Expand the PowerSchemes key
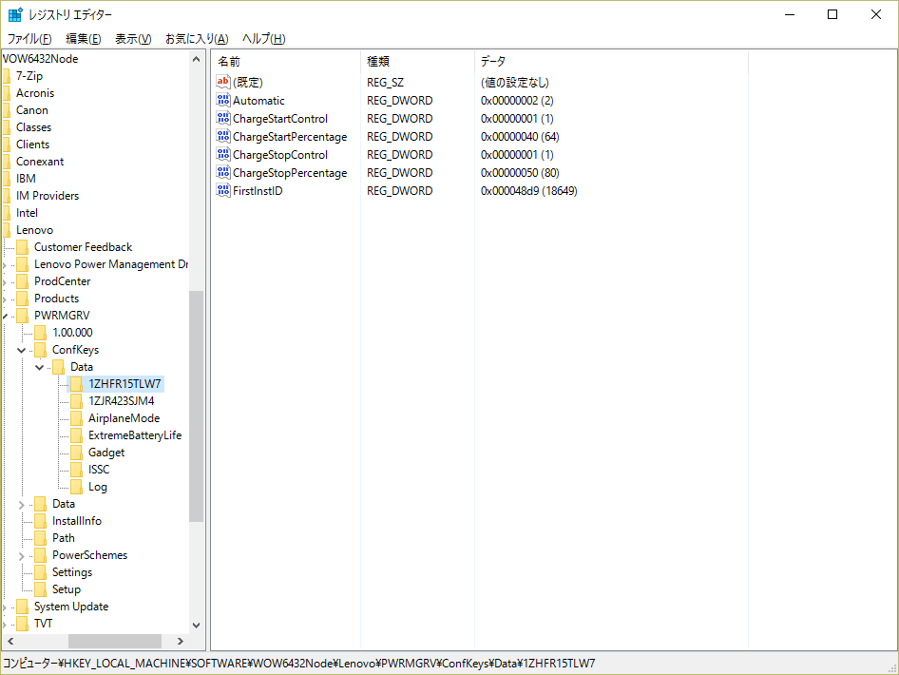 21,556
